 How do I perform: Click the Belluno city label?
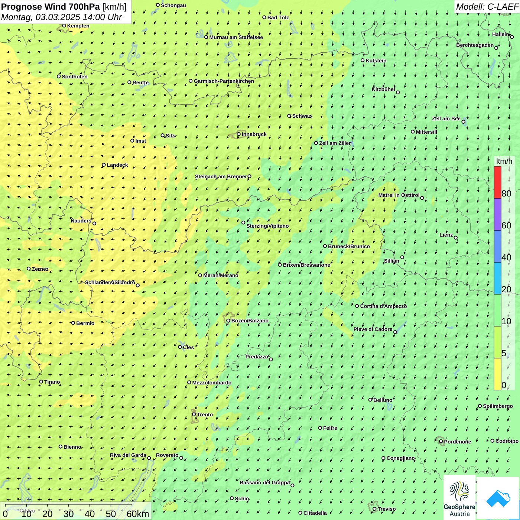click(x=383, y=400)
